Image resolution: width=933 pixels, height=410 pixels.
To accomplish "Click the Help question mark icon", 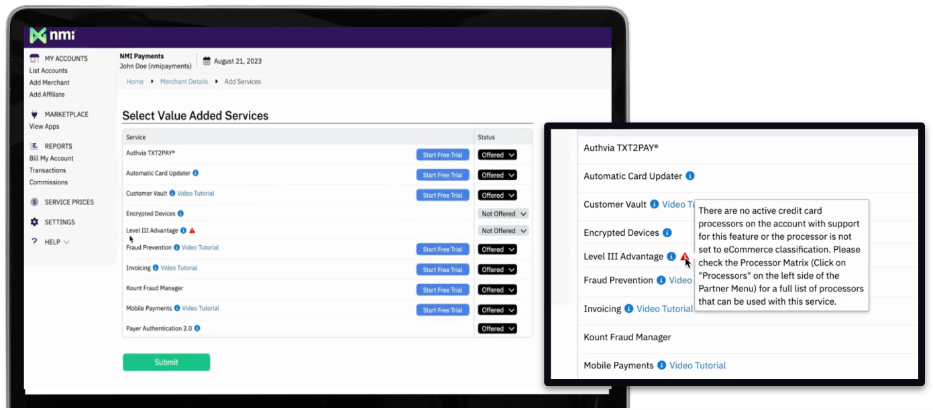I will [x=34, y=242].
